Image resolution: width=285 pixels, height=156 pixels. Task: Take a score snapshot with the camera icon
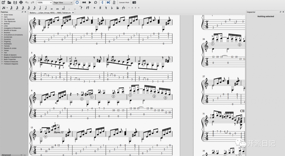[134, 3]
